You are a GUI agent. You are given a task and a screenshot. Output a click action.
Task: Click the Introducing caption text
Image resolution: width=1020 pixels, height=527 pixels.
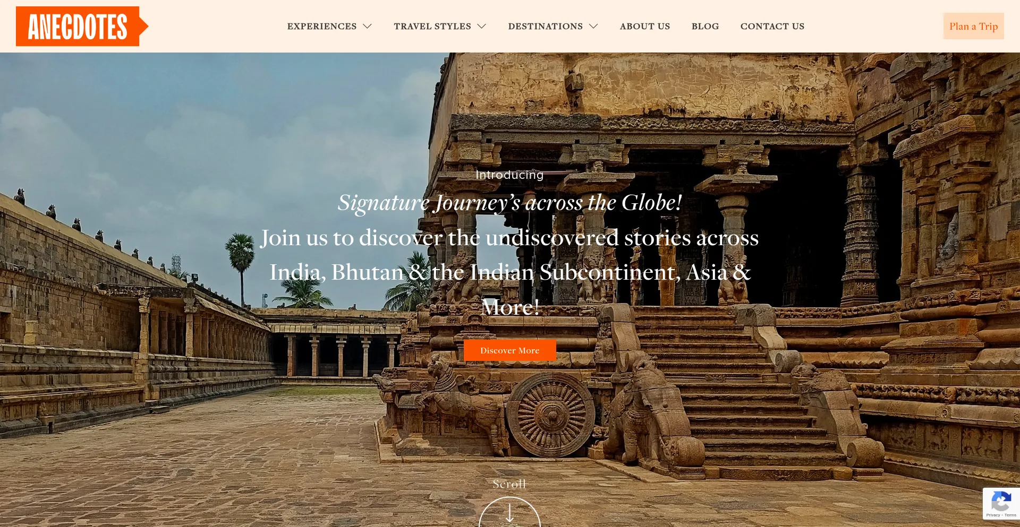(x=509, y=175)
